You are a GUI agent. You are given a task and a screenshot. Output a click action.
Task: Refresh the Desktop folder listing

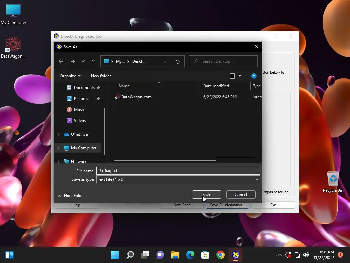pyautogui.click(x=178, y=62)
